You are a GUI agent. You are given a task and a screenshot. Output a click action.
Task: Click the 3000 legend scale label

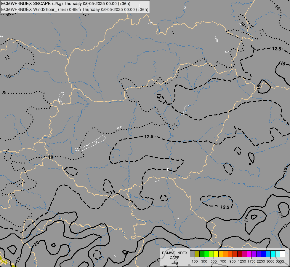click(270, 261)
